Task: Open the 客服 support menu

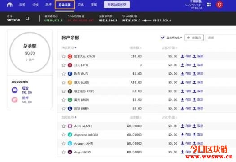Action: coord(94,4)
